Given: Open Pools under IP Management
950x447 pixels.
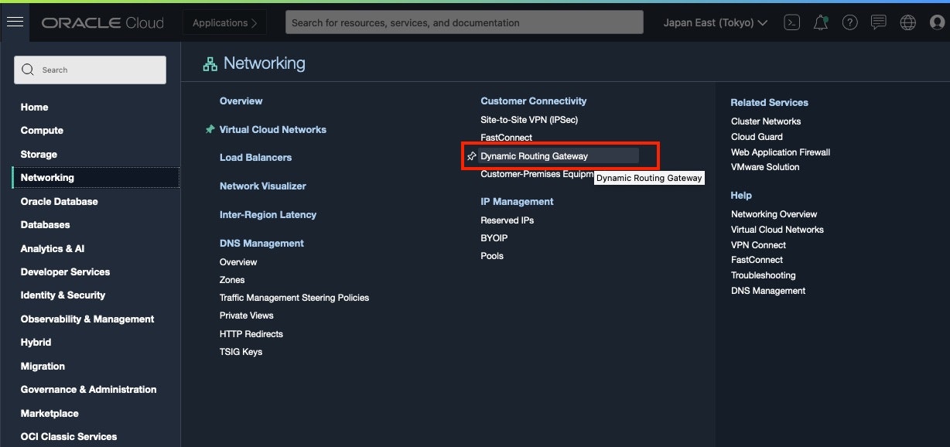Looking at the screenshot, I should [x=492, y=256].
